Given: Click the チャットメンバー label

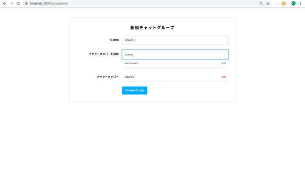Looking at the screenshot, I should (x=108, y=77).
